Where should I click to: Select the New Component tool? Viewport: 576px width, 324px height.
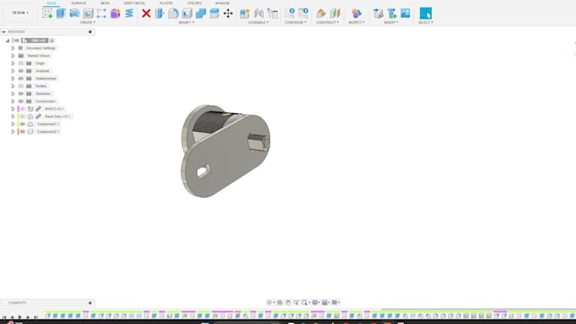[x=245, y=14]
